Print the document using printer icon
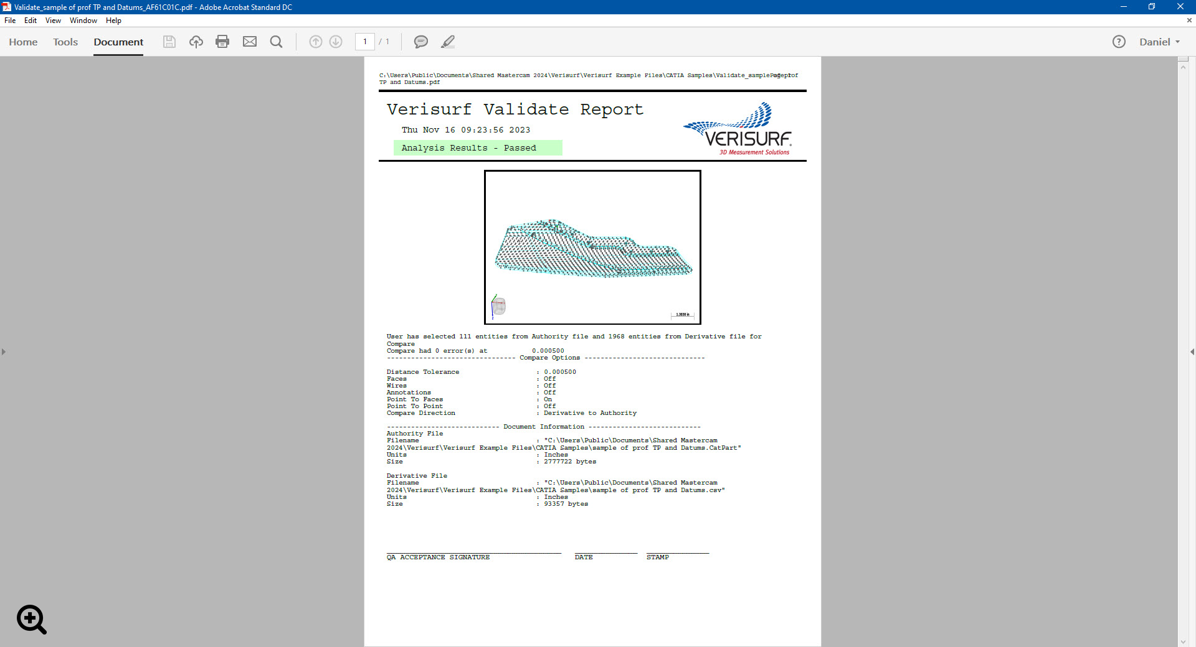Screen dimensions: 1196x647 [x=222, y=42]
